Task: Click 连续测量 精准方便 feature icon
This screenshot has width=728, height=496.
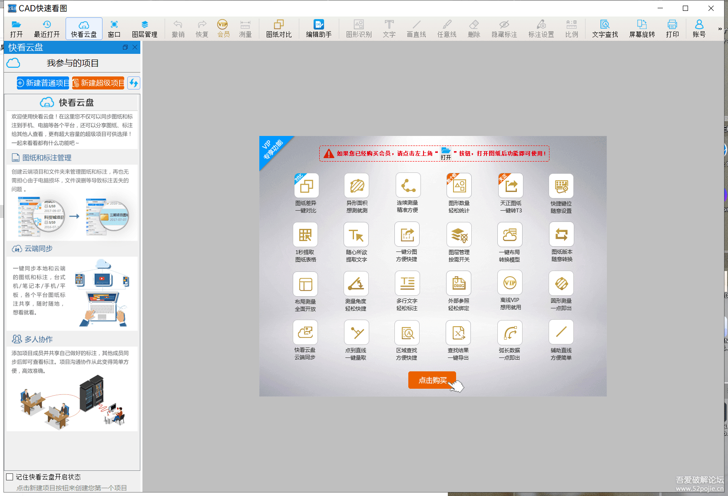Action: pyautogui.click(x=408, y=185)
